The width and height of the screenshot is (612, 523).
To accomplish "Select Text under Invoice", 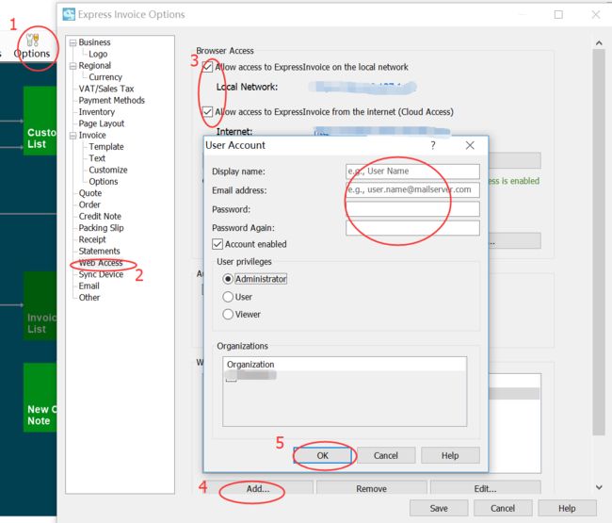I will click(97, 158).
